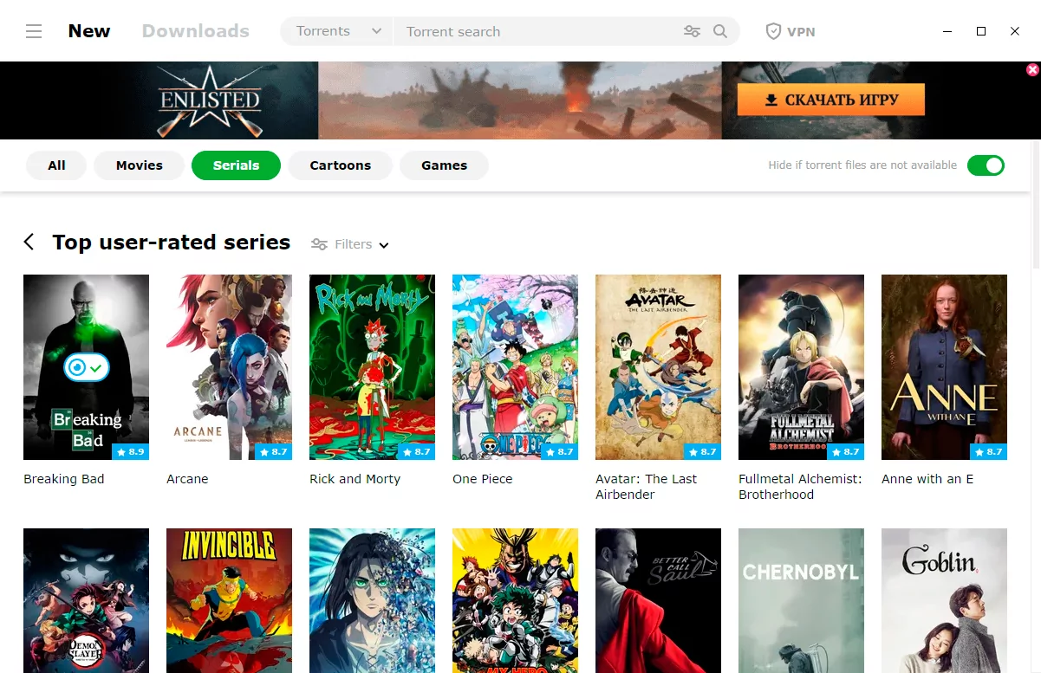This screenshot has width=1041, height=673.
Task: Click the 8.7 rating badge on One Piece
Action: 560,451
